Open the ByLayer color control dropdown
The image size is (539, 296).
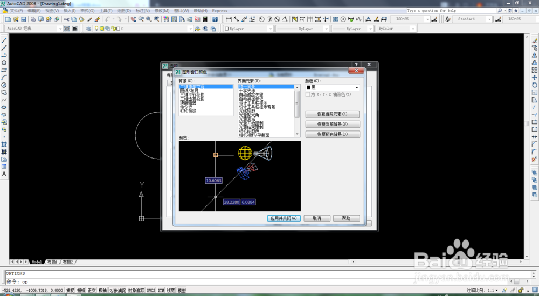[248, 29]
